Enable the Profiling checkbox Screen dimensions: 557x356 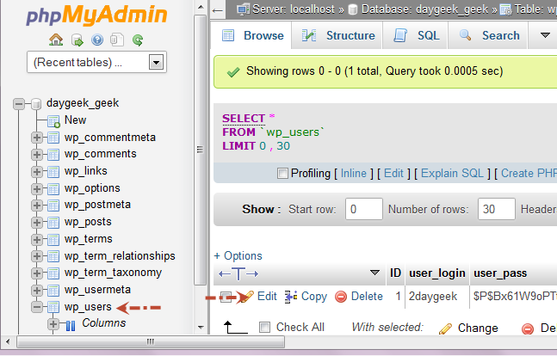tap(282, 174)
